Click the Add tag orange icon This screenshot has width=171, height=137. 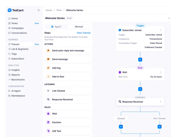coord(48,68)
